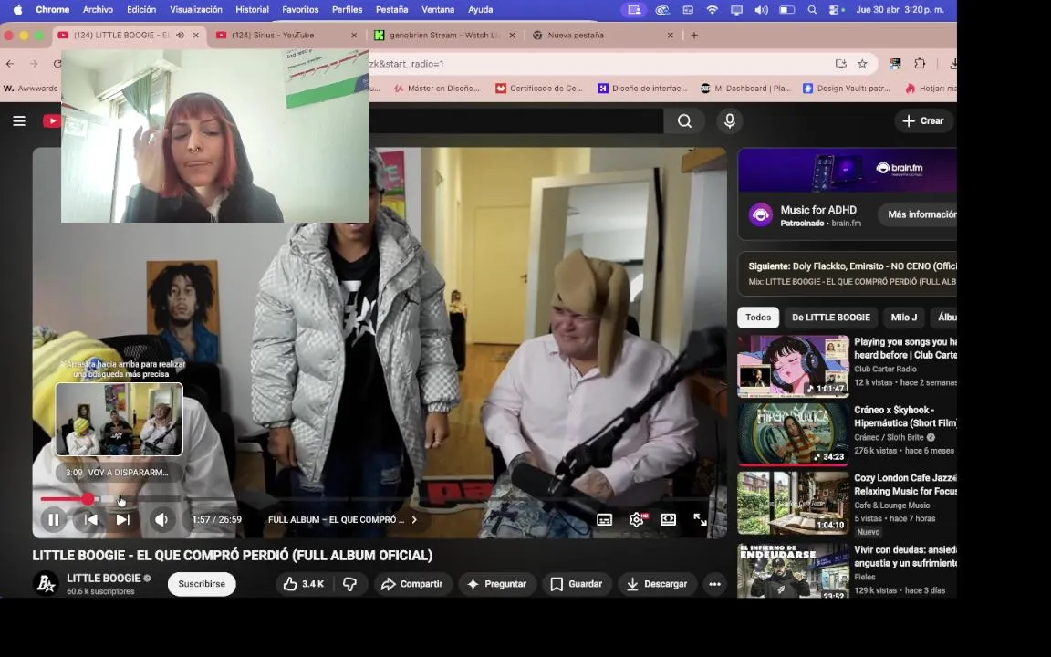
Task: Switch to genobrien Stream tab
Action: (444, 35)
